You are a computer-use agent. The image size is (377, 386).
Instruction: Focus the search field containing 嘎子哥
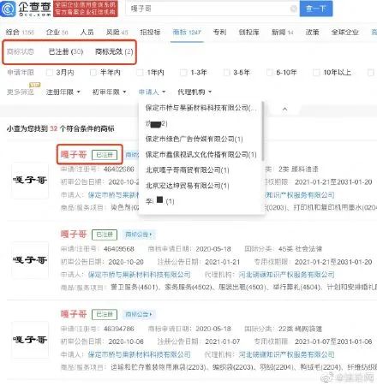coord(212,9)
